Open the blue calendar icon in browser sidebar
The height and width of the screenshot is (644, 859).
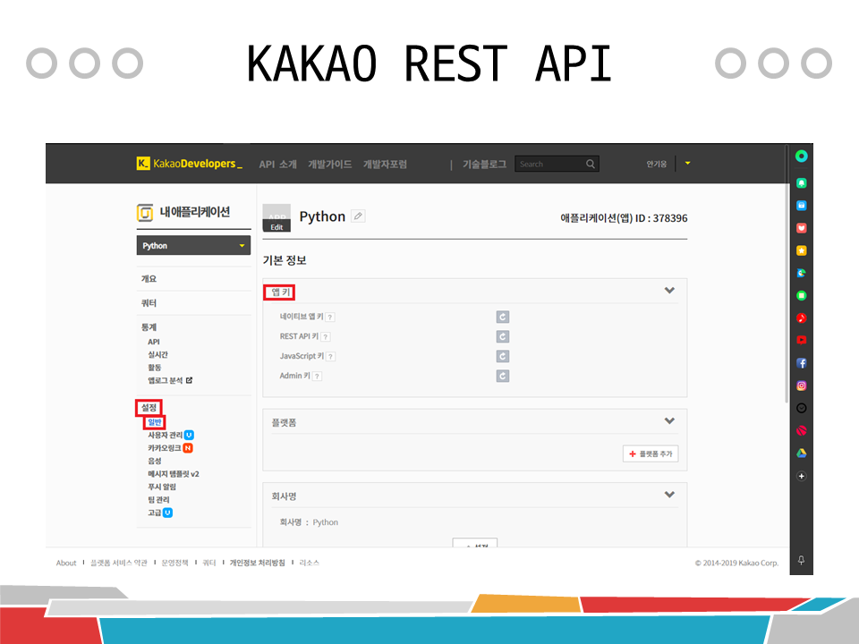(x=801, y=206)
